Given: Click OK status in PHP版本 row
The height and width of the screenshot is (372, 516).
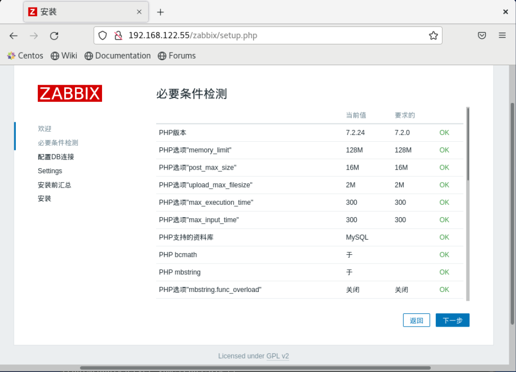Looking at the screenshot, I should pos(444,133).
